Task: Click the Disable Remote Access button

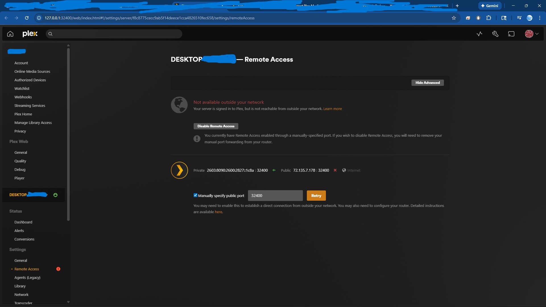Action: (x=216, y=126)
